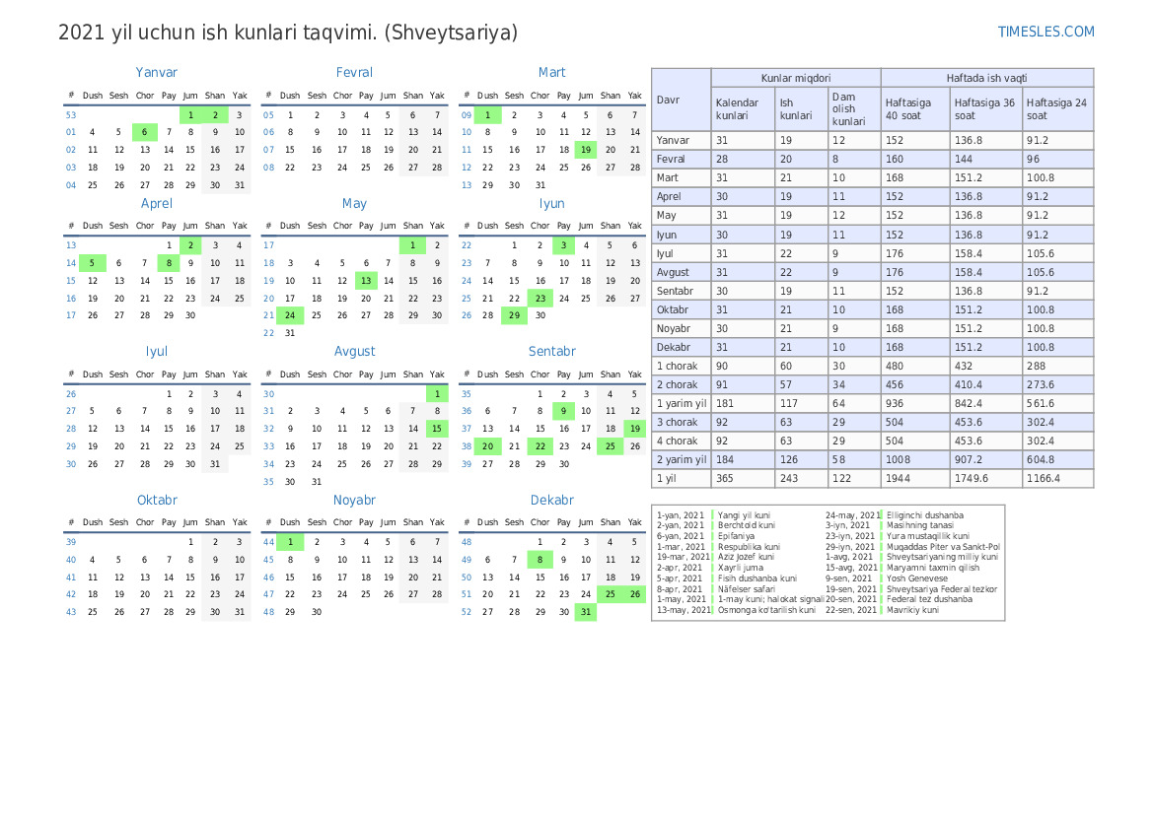
Task: Click the '1 yarim yil' table row label
Action: point(681,403)
